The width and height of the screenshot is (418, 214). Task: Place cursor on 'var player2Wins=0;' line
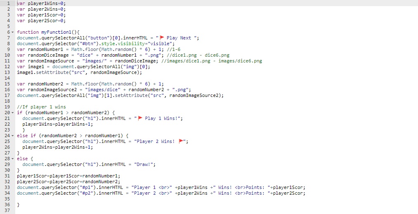(41, 9)
